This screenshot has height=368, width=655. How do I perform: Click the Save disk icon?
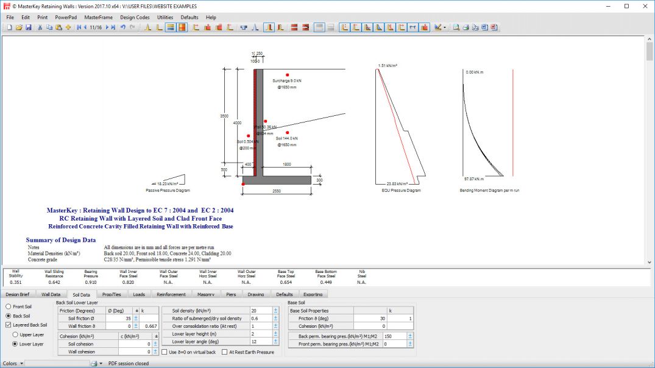pos(29,27)
